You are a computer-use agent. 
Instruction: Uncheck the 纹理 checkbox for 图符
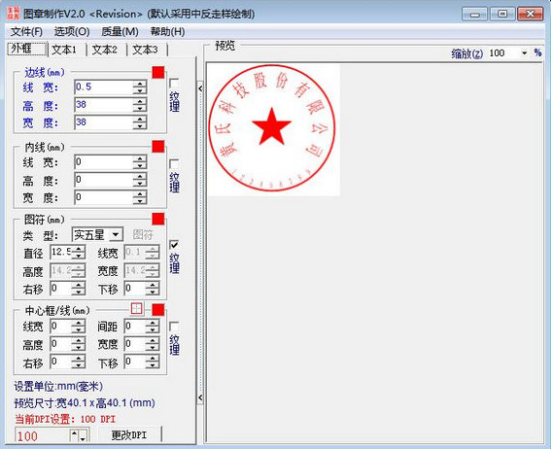coord(174,245)
